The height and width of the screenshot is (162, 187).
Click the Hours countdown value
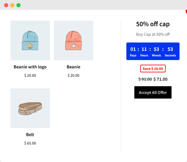144,49
